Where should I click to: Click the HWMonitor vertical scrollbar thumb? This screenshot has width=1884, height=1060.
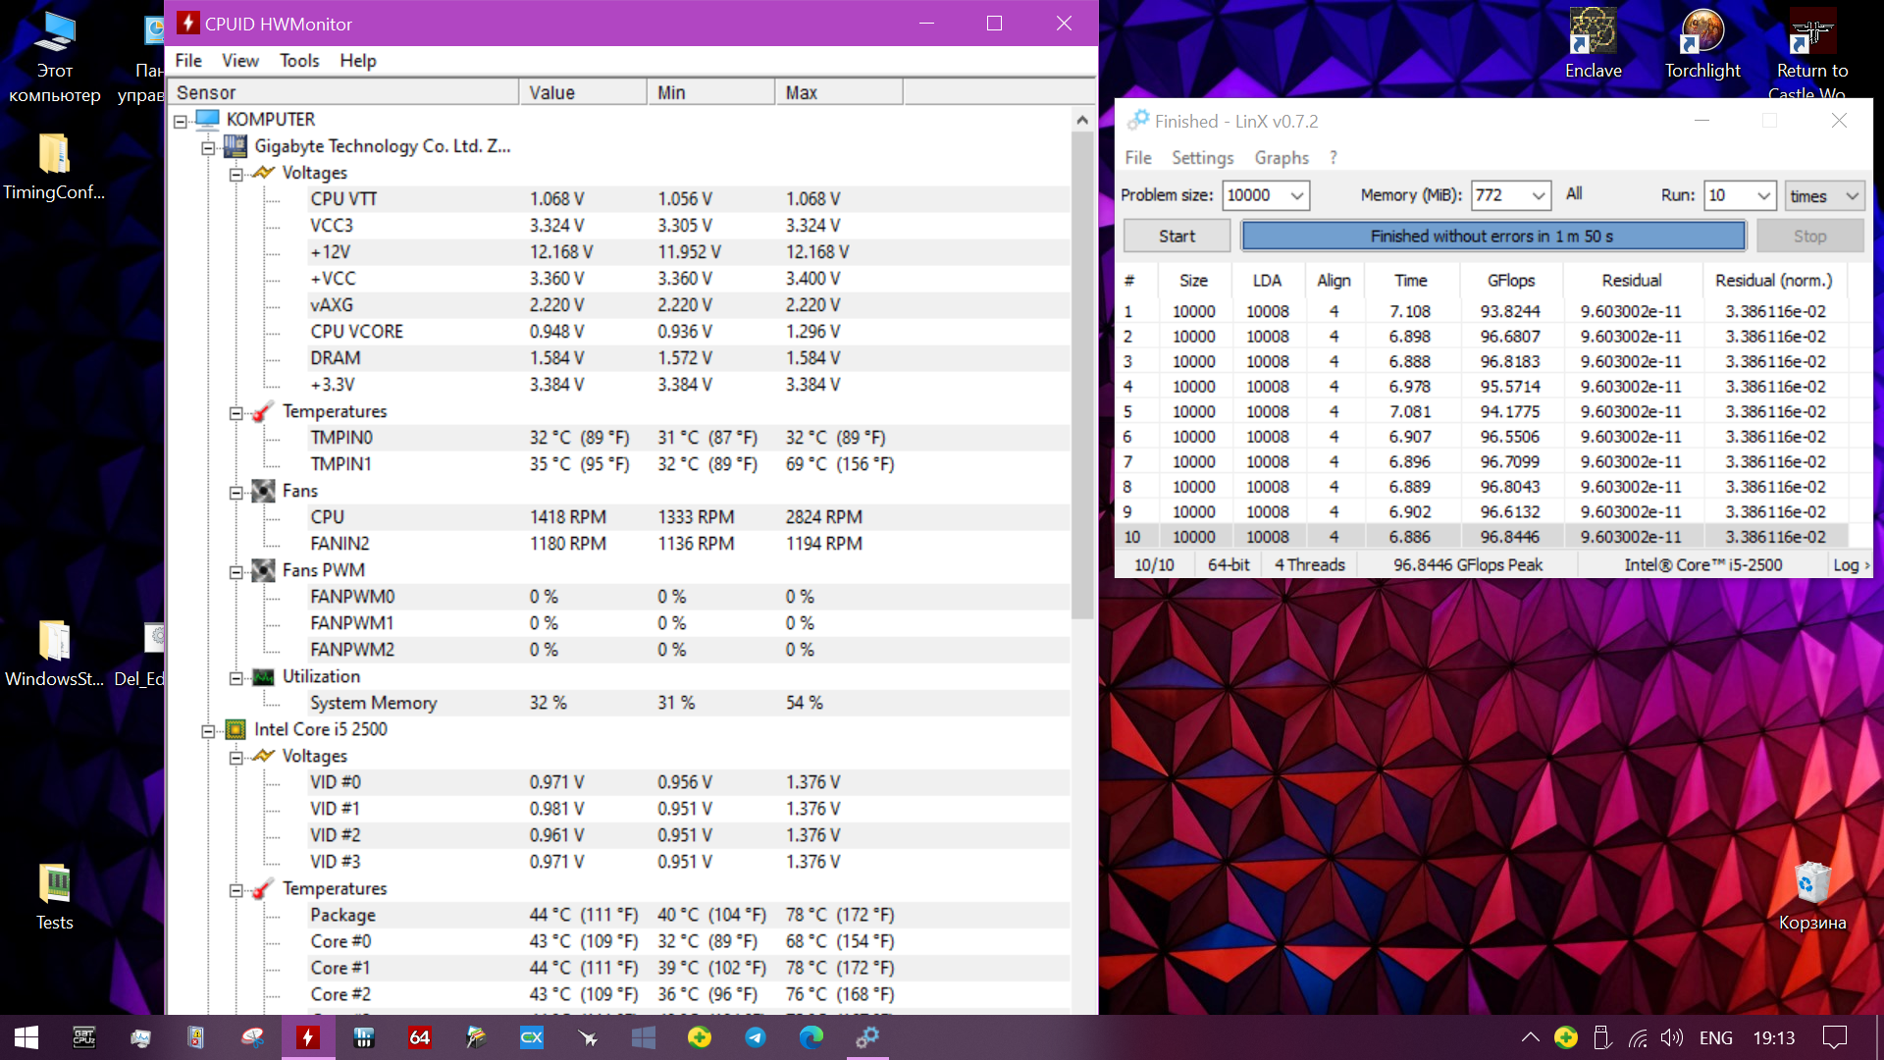(x=1082, y=373)
